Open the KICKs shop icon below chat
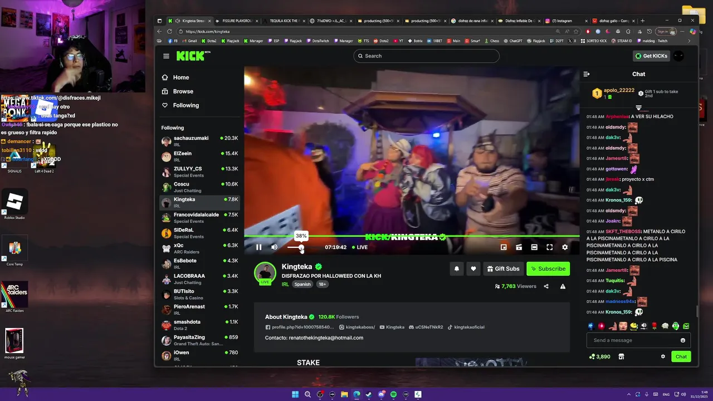Image resolution: width=713 pixels, height=401 pixels. click(x=621, y=356)
